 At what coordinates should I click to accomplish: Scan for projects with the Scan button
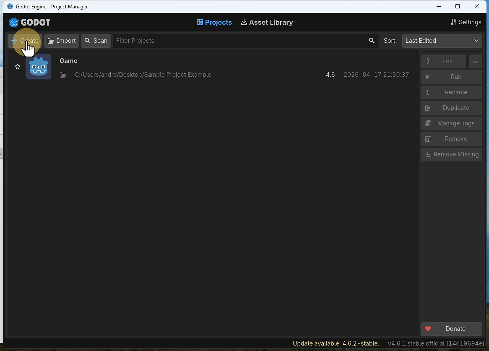click(x=96, y=41)
